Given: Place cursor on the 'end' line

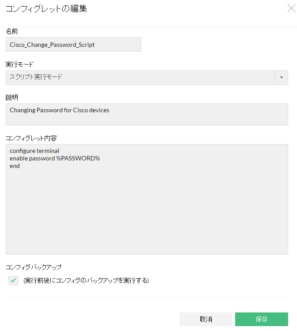Looking at the screenshot, I should pos(15,166).
